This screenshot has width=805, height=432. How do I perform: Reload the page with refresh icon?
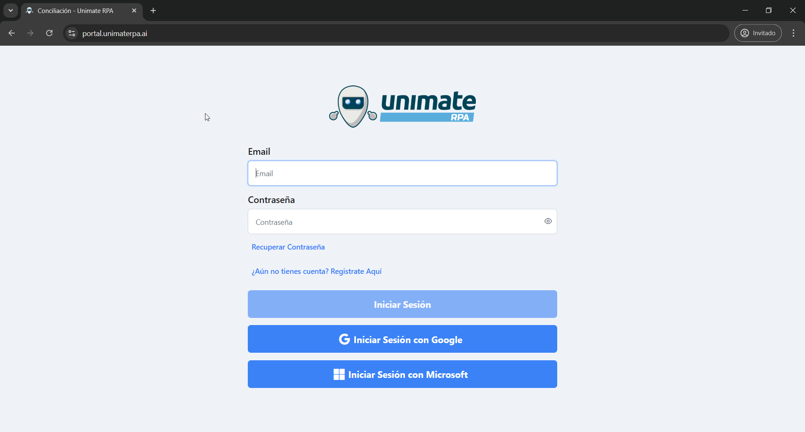point(49,33)
